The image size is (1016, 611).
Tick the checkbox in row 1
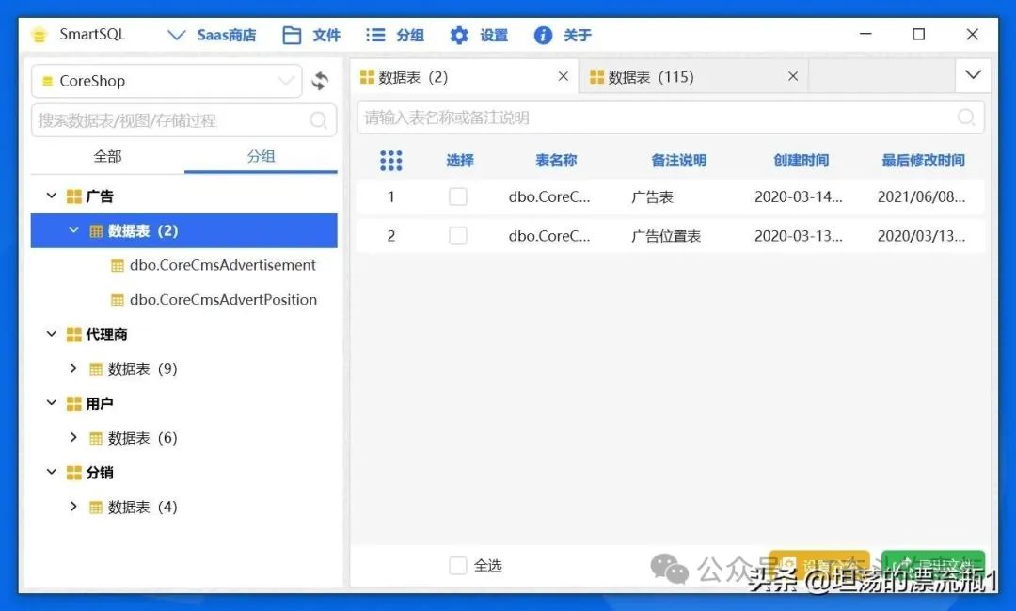(458, 196)
